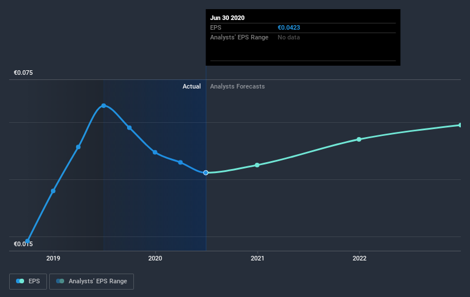470x297 pixels.
Task: Click the EPS data point above 2020 label
Action: 155,152
